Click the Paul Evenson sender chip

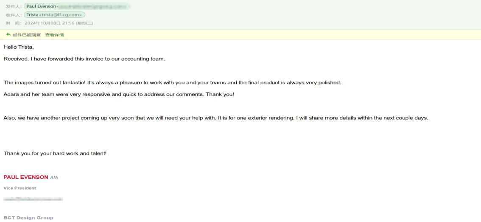pyautogui.click(x=41, y=6)
